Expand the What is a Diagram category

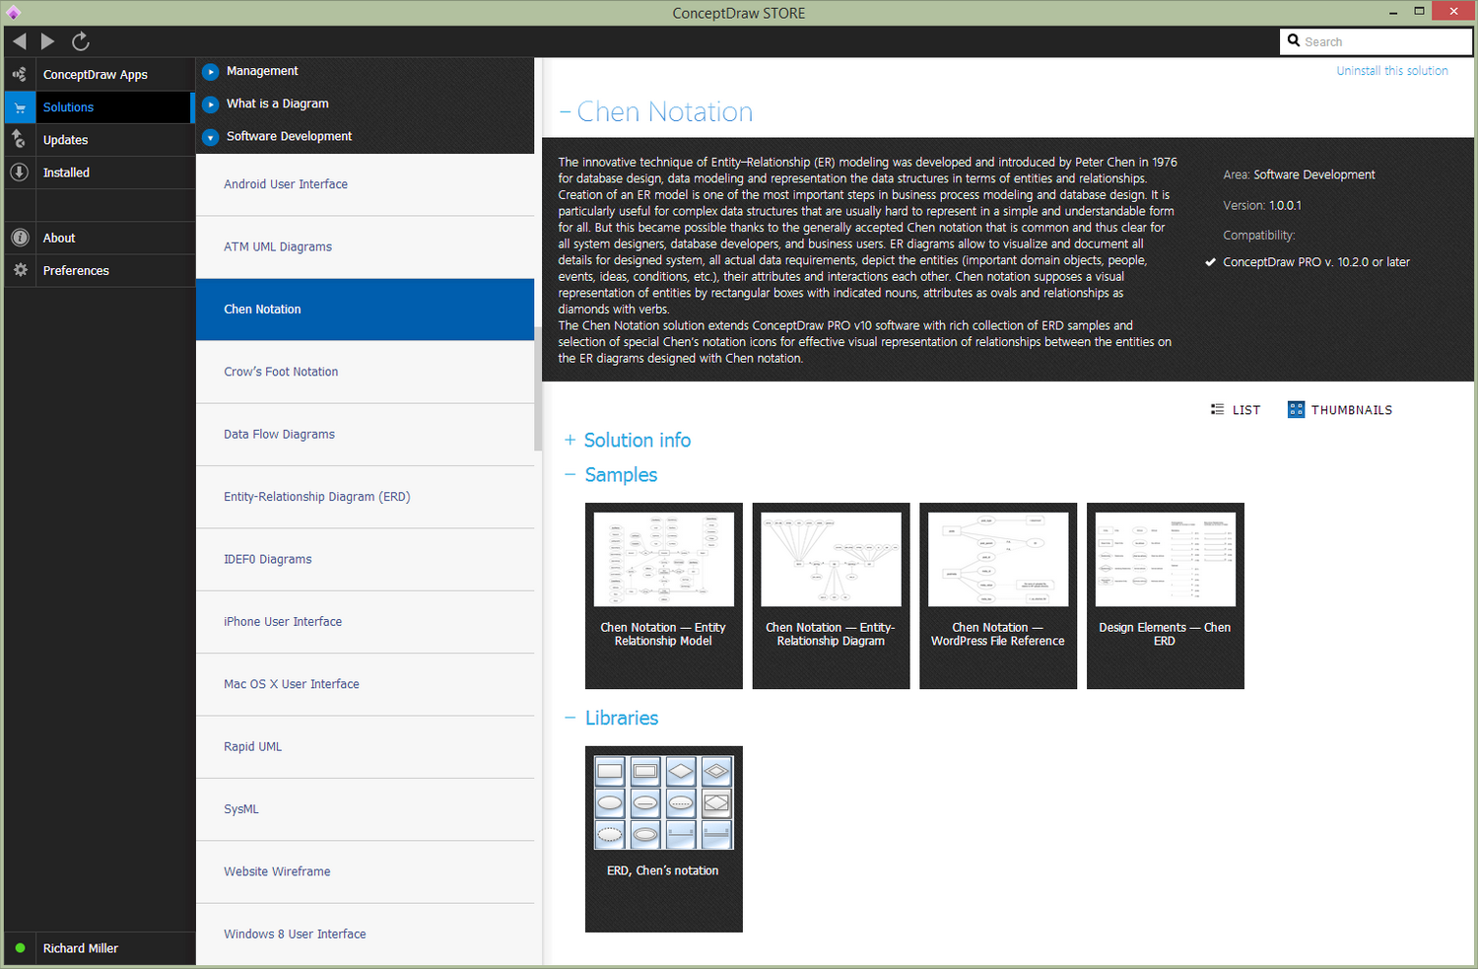[210, 104]
